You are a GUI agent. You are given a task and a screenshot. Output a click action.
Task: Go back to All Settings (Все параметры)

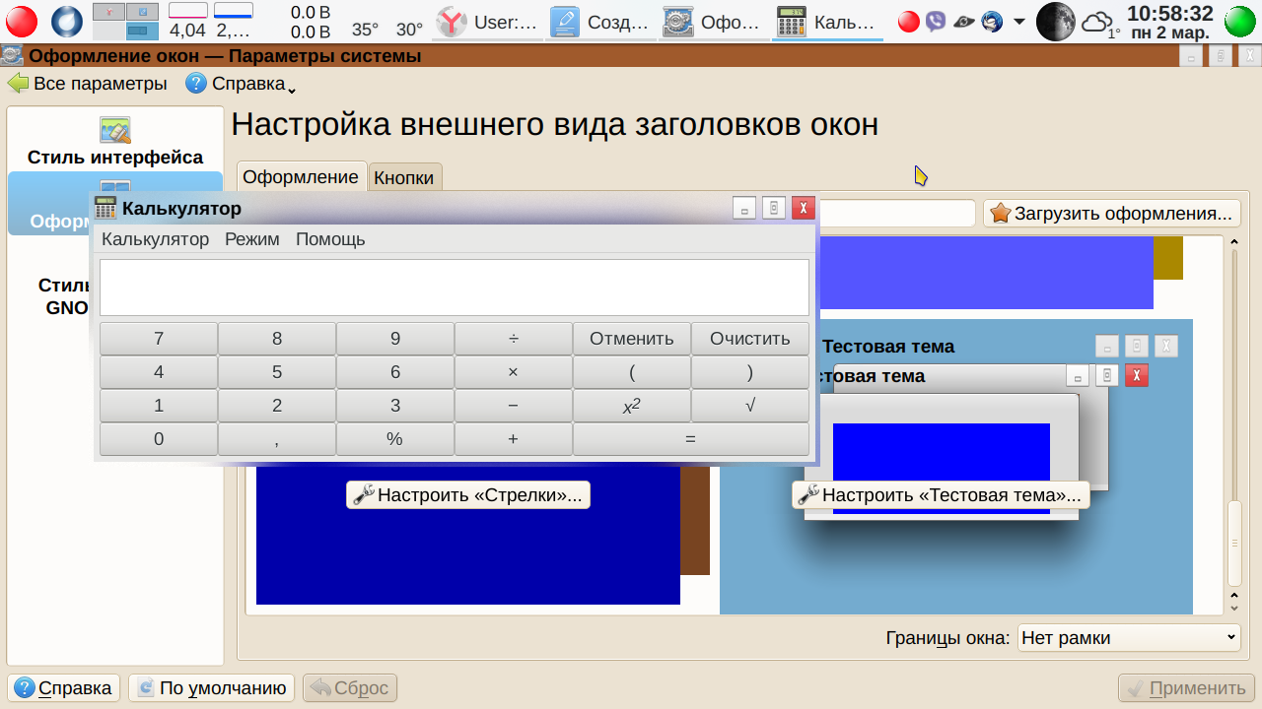[88, 84]
